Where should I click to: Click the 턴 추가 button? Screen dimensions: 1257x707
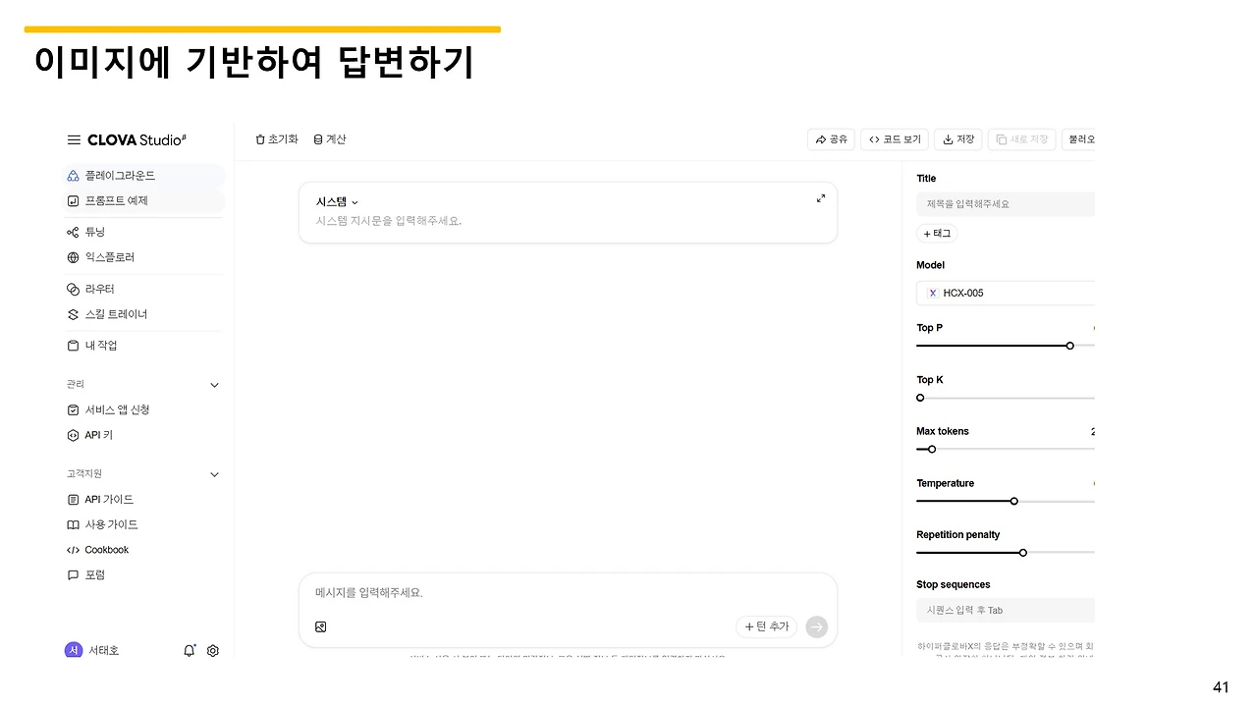point(766,626)
